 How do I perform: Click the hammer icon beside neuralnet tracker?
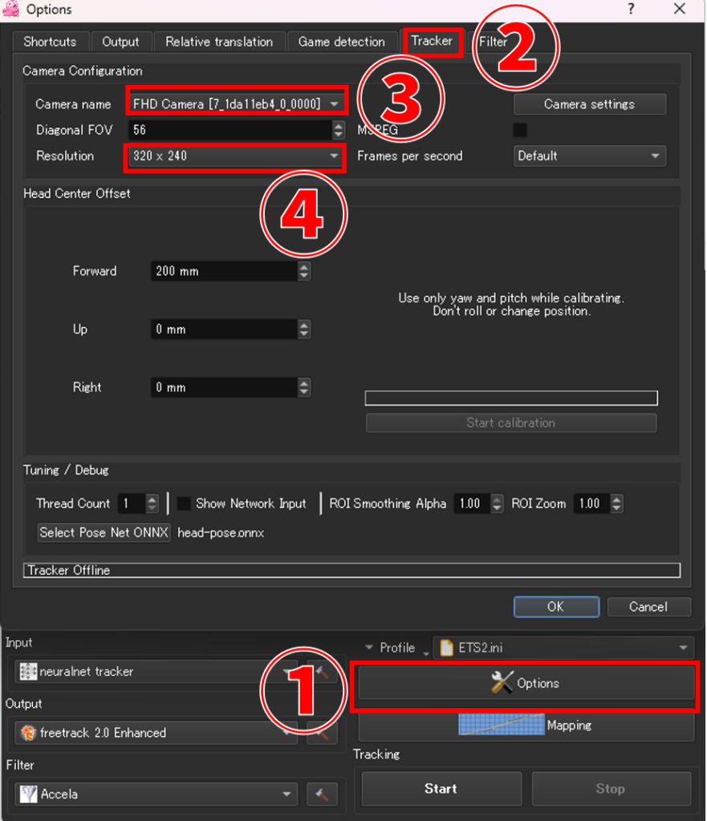(323, 672)
